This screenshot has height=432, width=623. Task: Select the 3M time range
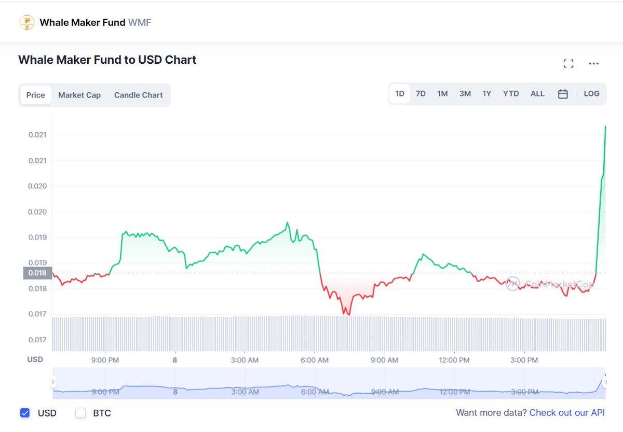pos(465,94)
